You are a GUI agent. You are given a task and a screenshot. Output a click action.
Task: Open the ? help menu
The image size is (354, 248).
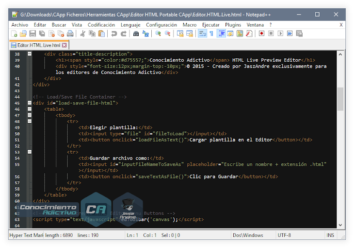click(x=271, y=25)
